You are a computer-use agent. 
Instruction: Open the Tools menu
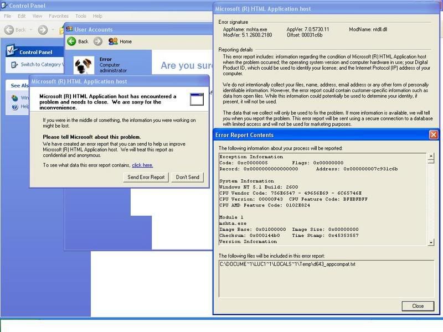pos(81,17)
